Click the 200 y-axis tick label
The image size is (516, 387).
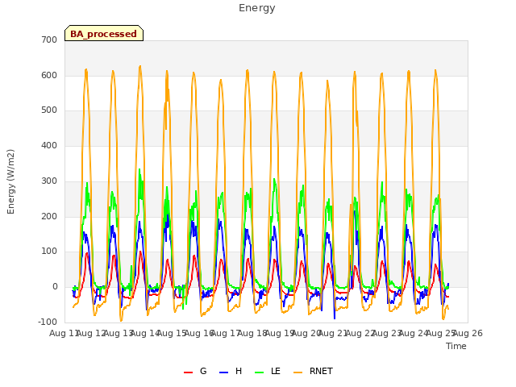(x=49, y=217)
